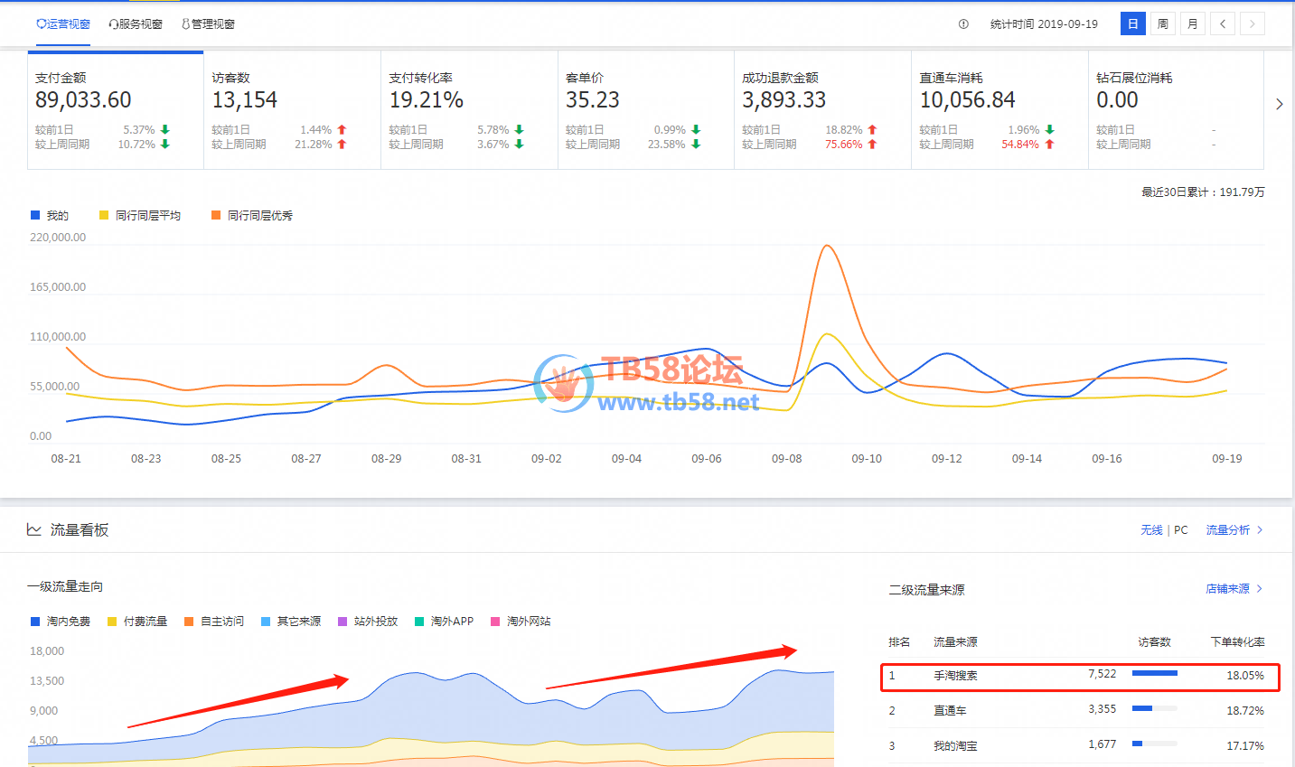Select 支付转化率 metric card
Viewport: 1295px width, 767px height.
469,110
